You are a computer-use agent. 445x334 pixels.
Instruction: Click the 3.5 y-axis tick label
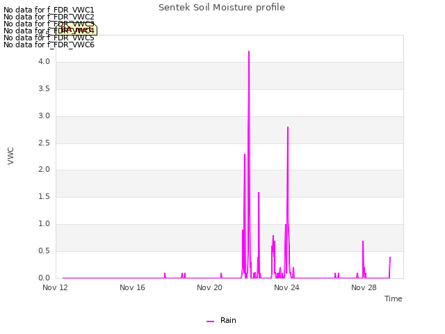click(44, 89)
